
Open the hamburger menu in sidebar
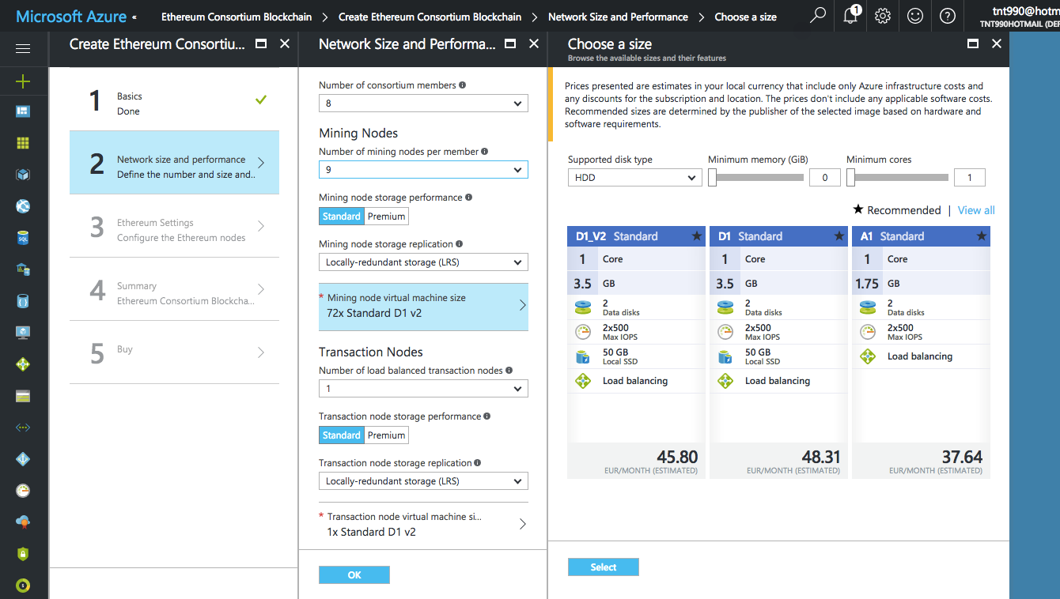23,49
